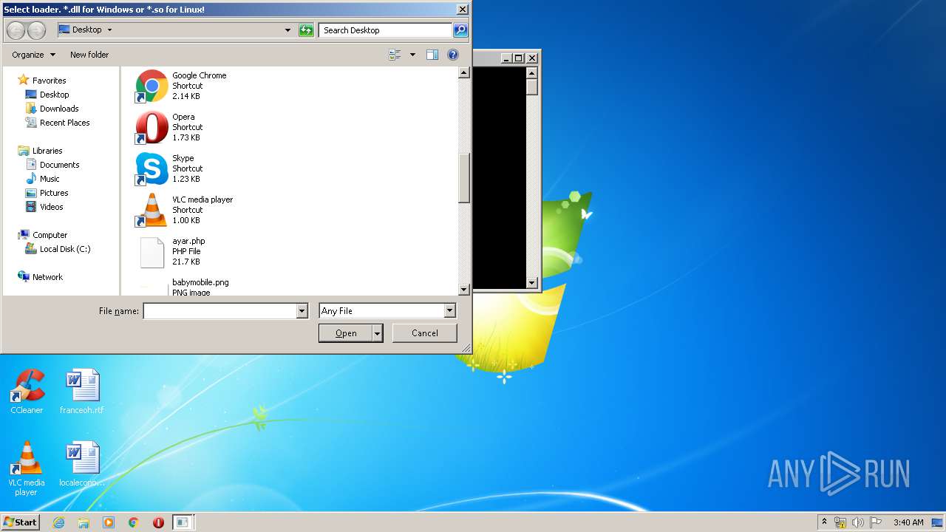Show the preview pane
This screenshot has height=532, width=946.
point(432,55)
